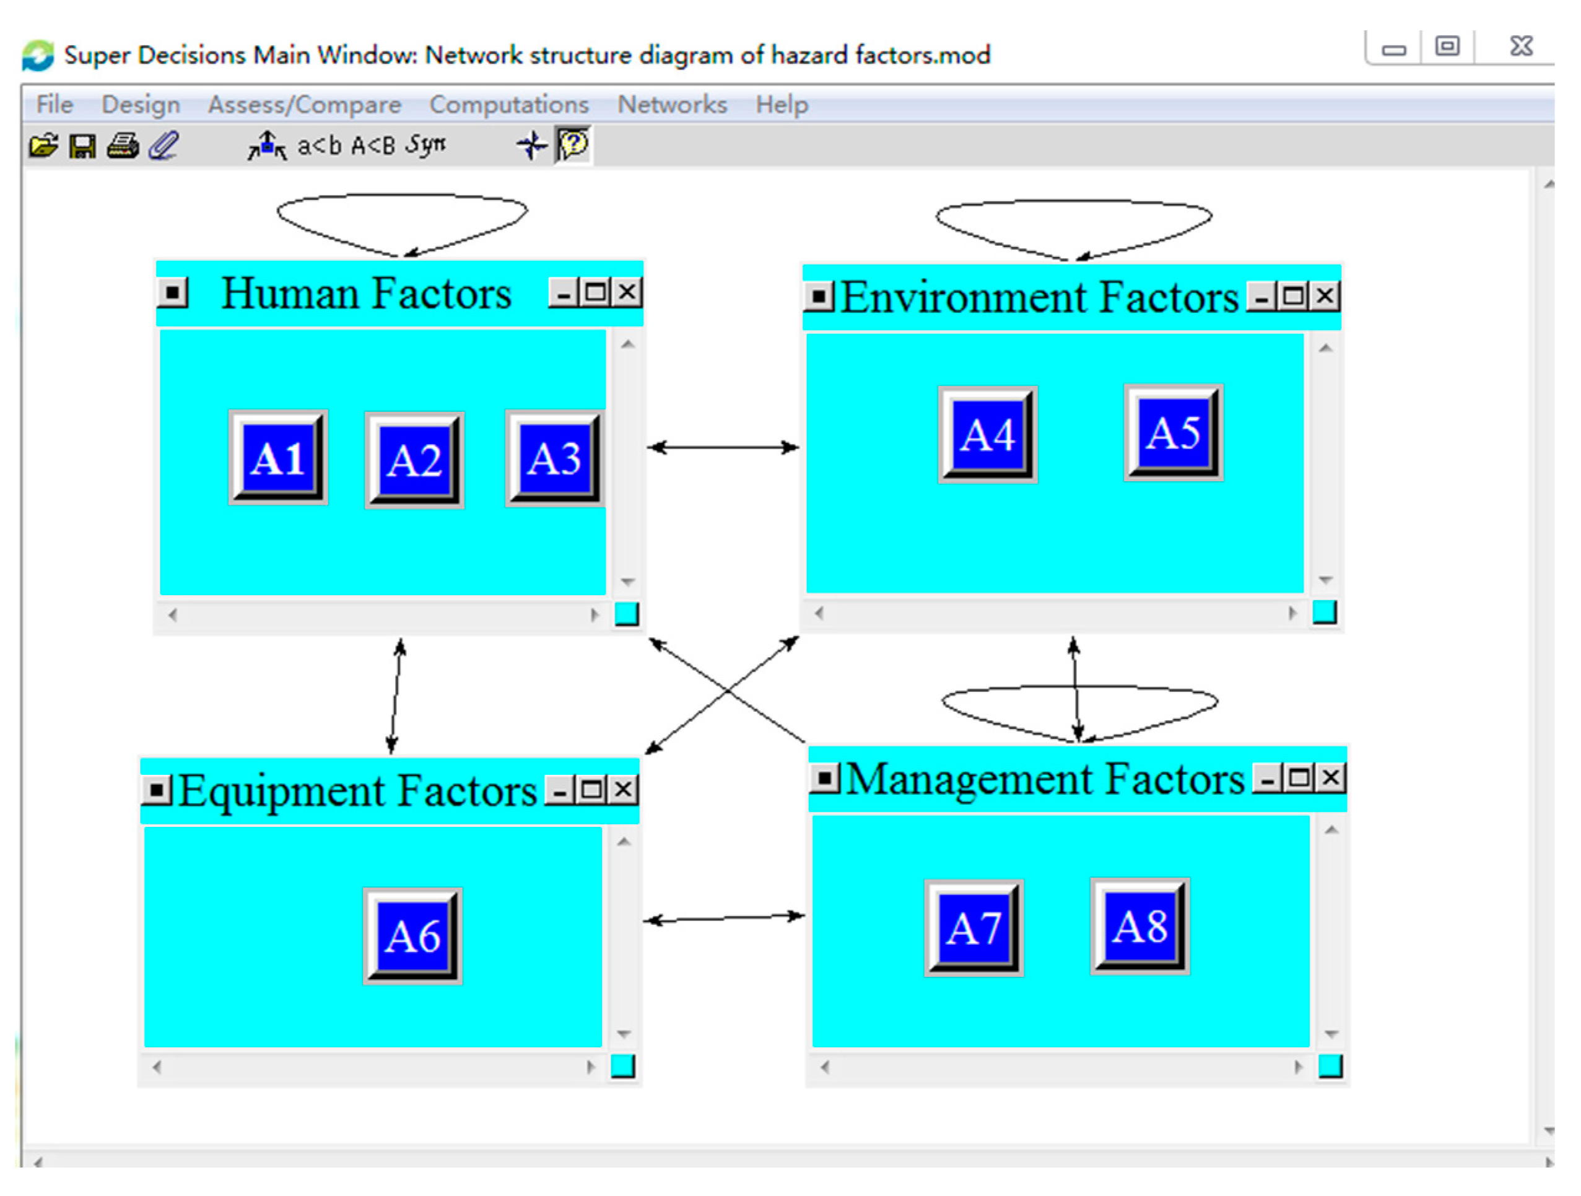Click the node connections arrows icon
Viewport: 1581px width, 1196px height.
pyautogui.click(x=268, y=146)
